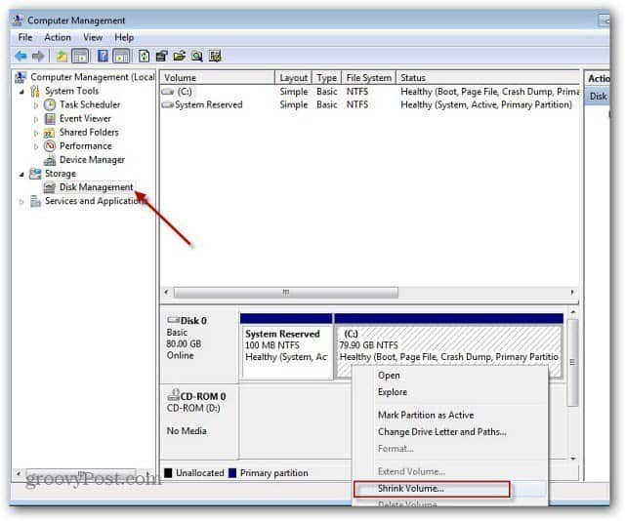Image resolution: width=625 pixels, height=521 pixels.
Task: Sort by the Volume column header
Action: tap(218, 78)
